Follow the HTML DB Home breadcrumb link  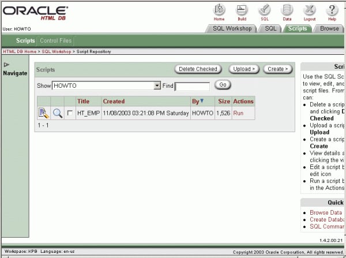tap(20, 51)
